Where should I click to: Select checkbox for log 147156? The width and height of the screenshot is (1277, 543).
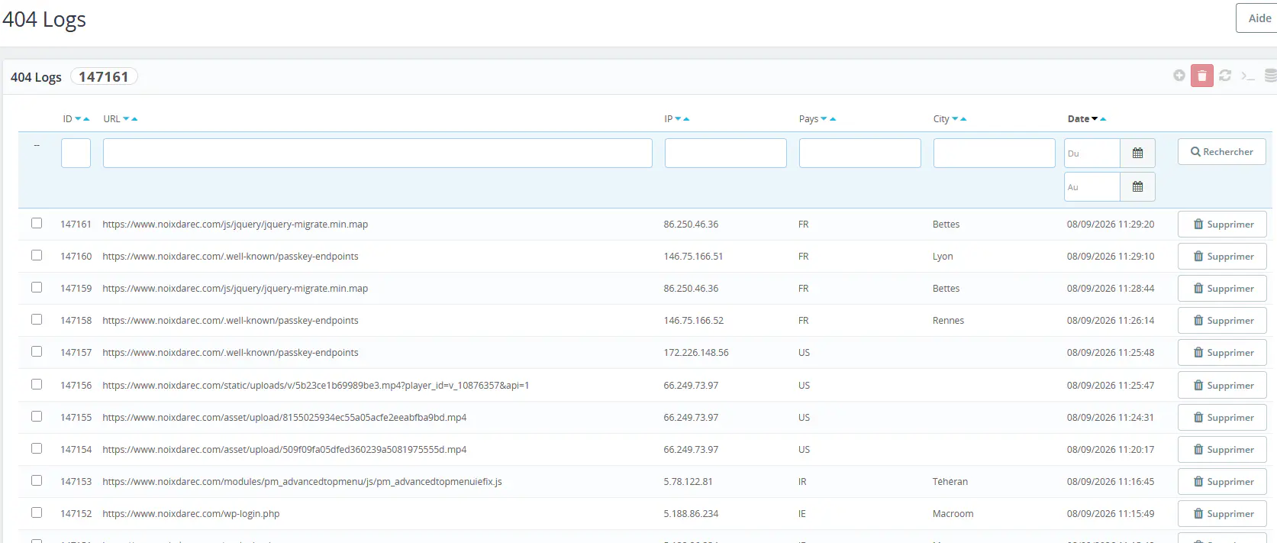(37, 384)
